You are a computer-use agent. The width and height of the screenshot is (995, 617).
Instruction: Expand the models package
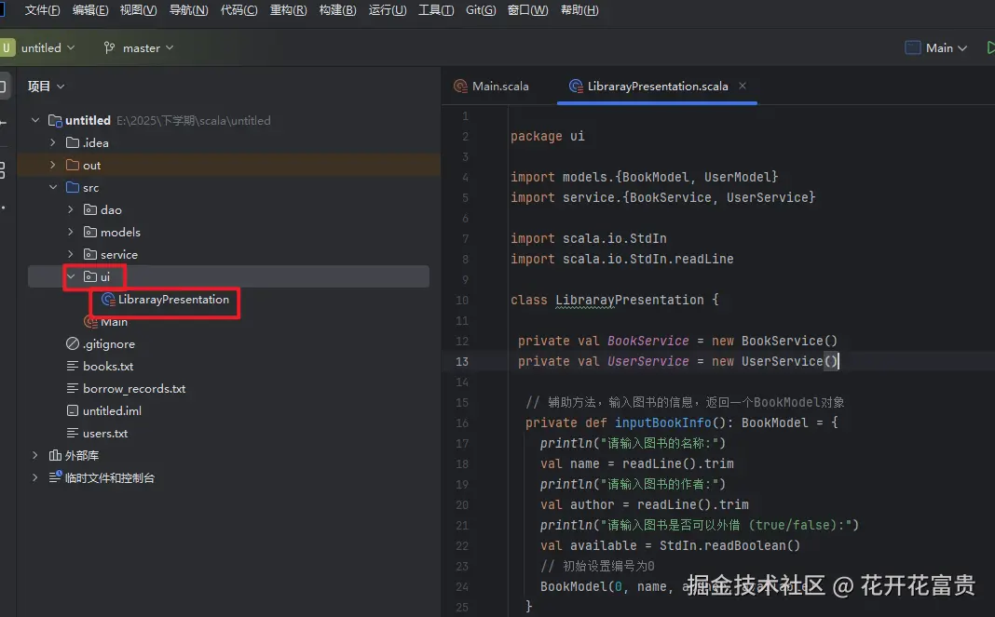click(71, 232)
